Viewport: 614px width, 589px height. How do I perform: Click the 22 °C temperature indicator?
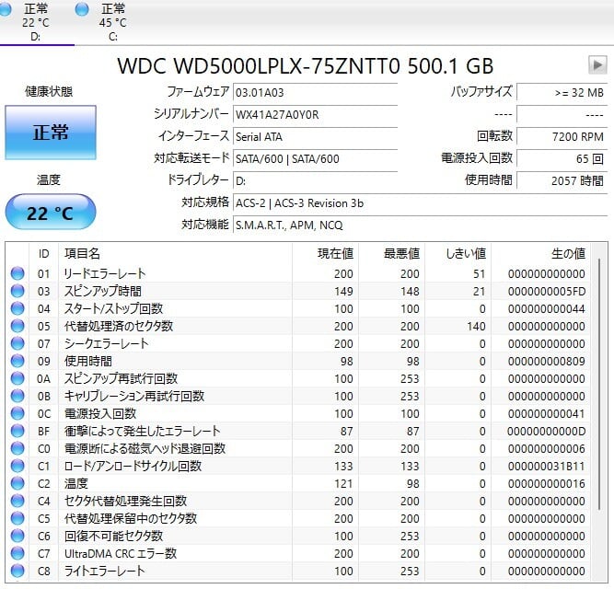[50, 214]
